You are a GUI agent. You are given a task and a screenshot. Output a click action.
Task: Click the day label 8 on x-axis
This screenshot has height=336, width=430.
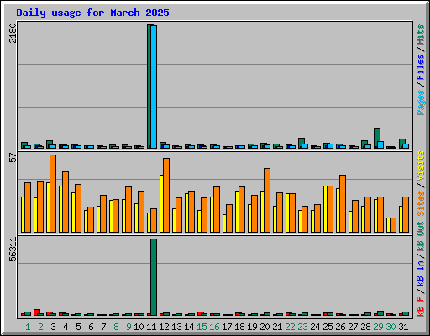[116, 327]
